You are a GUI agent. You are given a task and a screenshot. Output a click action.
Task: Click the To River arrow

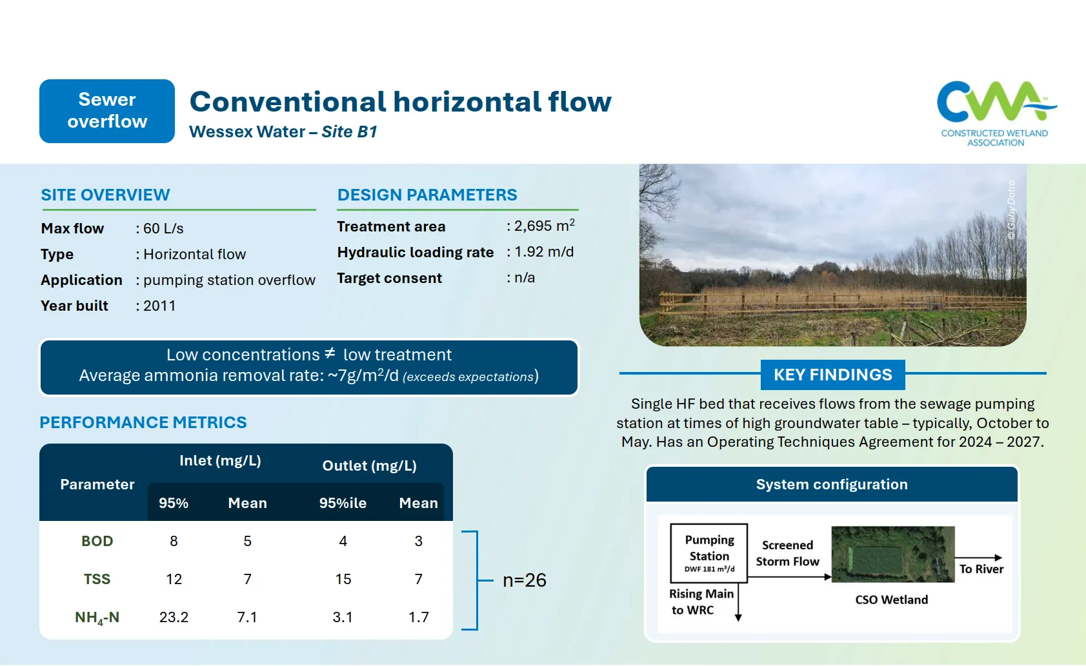(x=978, y=558)
